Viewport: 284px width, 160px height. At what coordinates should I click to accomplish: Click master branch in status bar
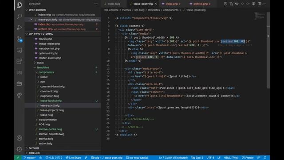(x=29, y=158)
